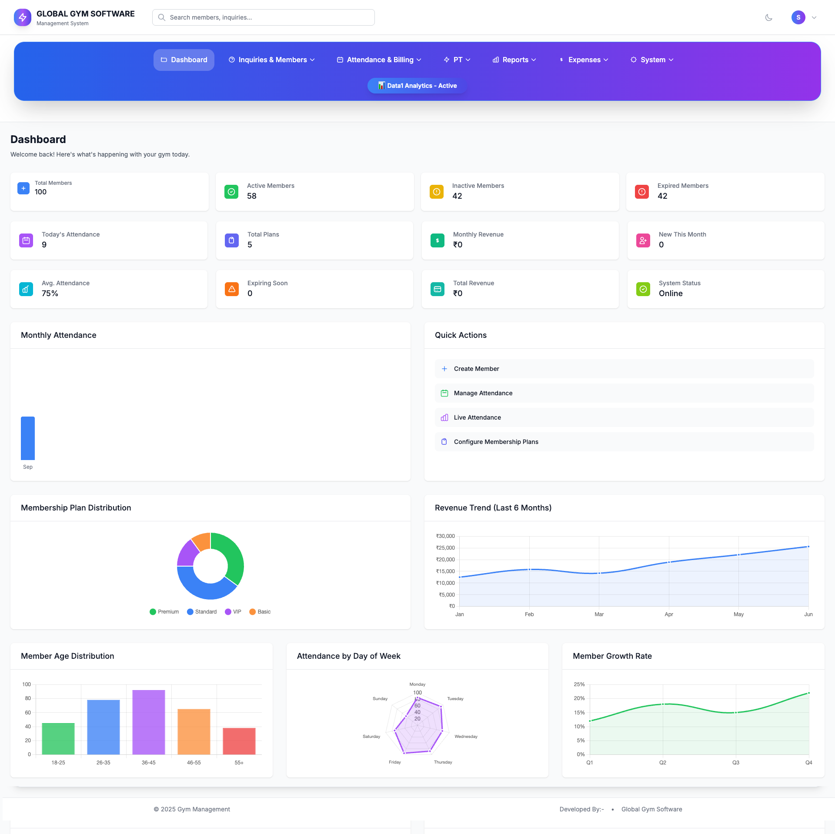This screenshot has height=834, width=835.
Task: Select the search magnifier icon
Action: 161,17
